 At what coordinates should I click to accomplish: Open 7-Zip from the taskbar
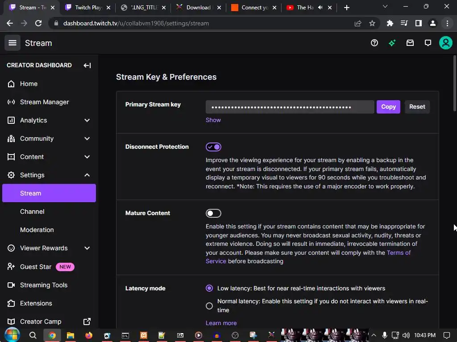pyautogui.click(x=180, y=335)
